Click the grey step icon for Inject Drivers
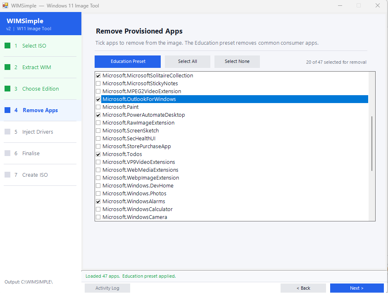Image resolution: width=388 pixels, height=293 pixels. click(x=7, y=132)
